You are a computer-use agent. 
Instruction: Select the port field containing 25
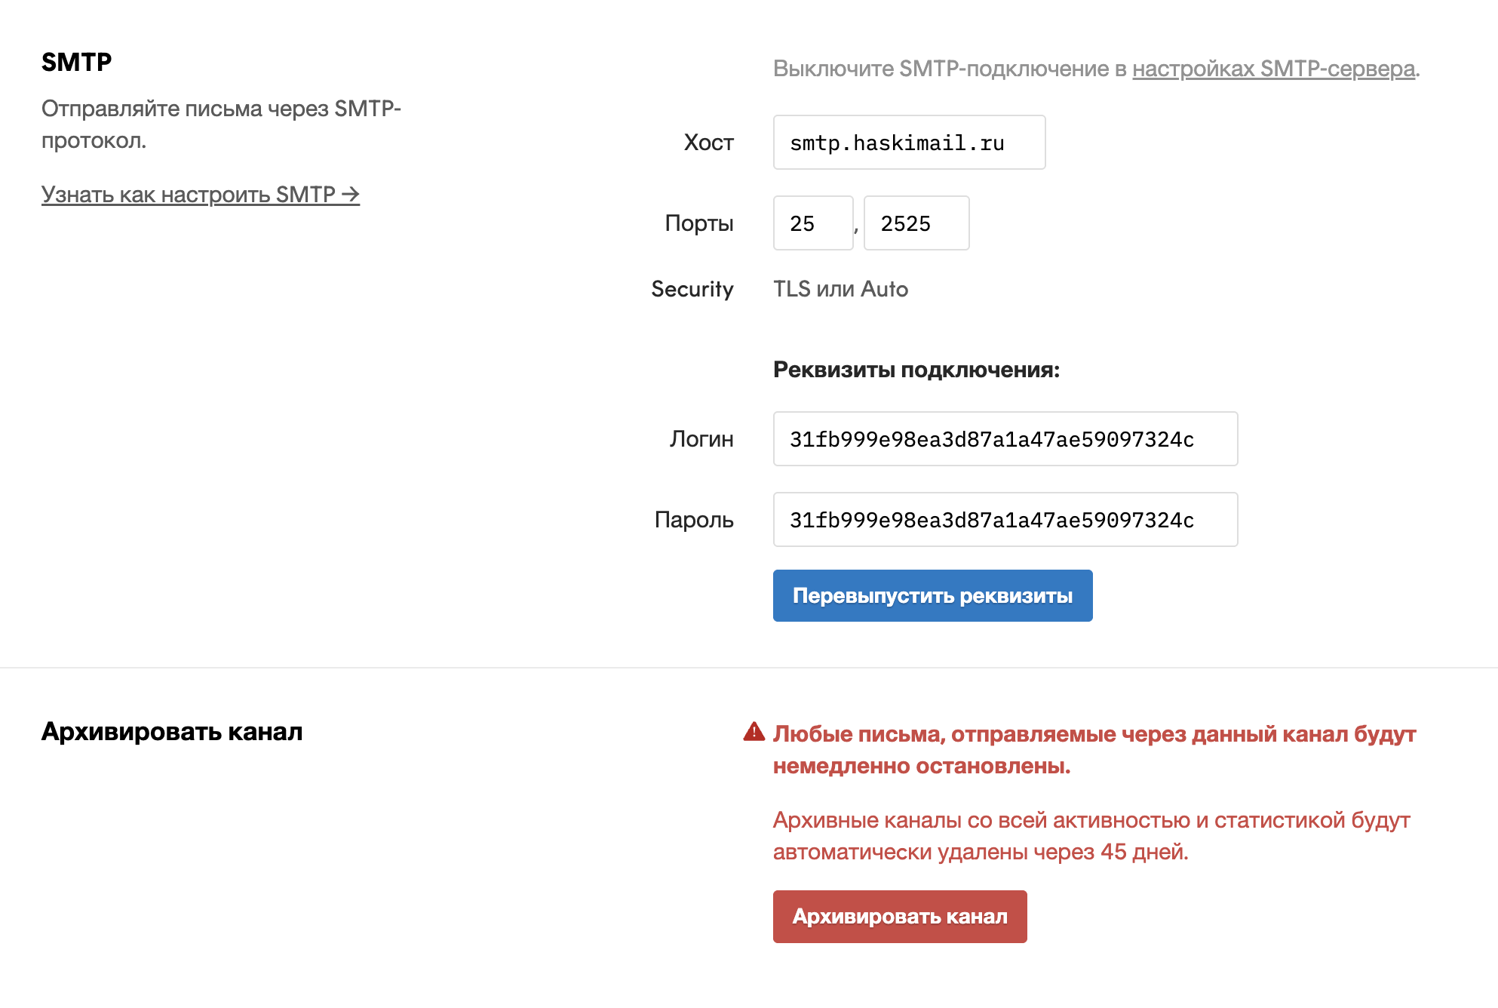point(812,223)
